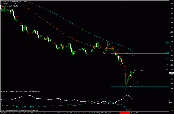
Task: Click the "5 May 11:00" time axis label
Action: pyautogui.click(x=109, y=113)
